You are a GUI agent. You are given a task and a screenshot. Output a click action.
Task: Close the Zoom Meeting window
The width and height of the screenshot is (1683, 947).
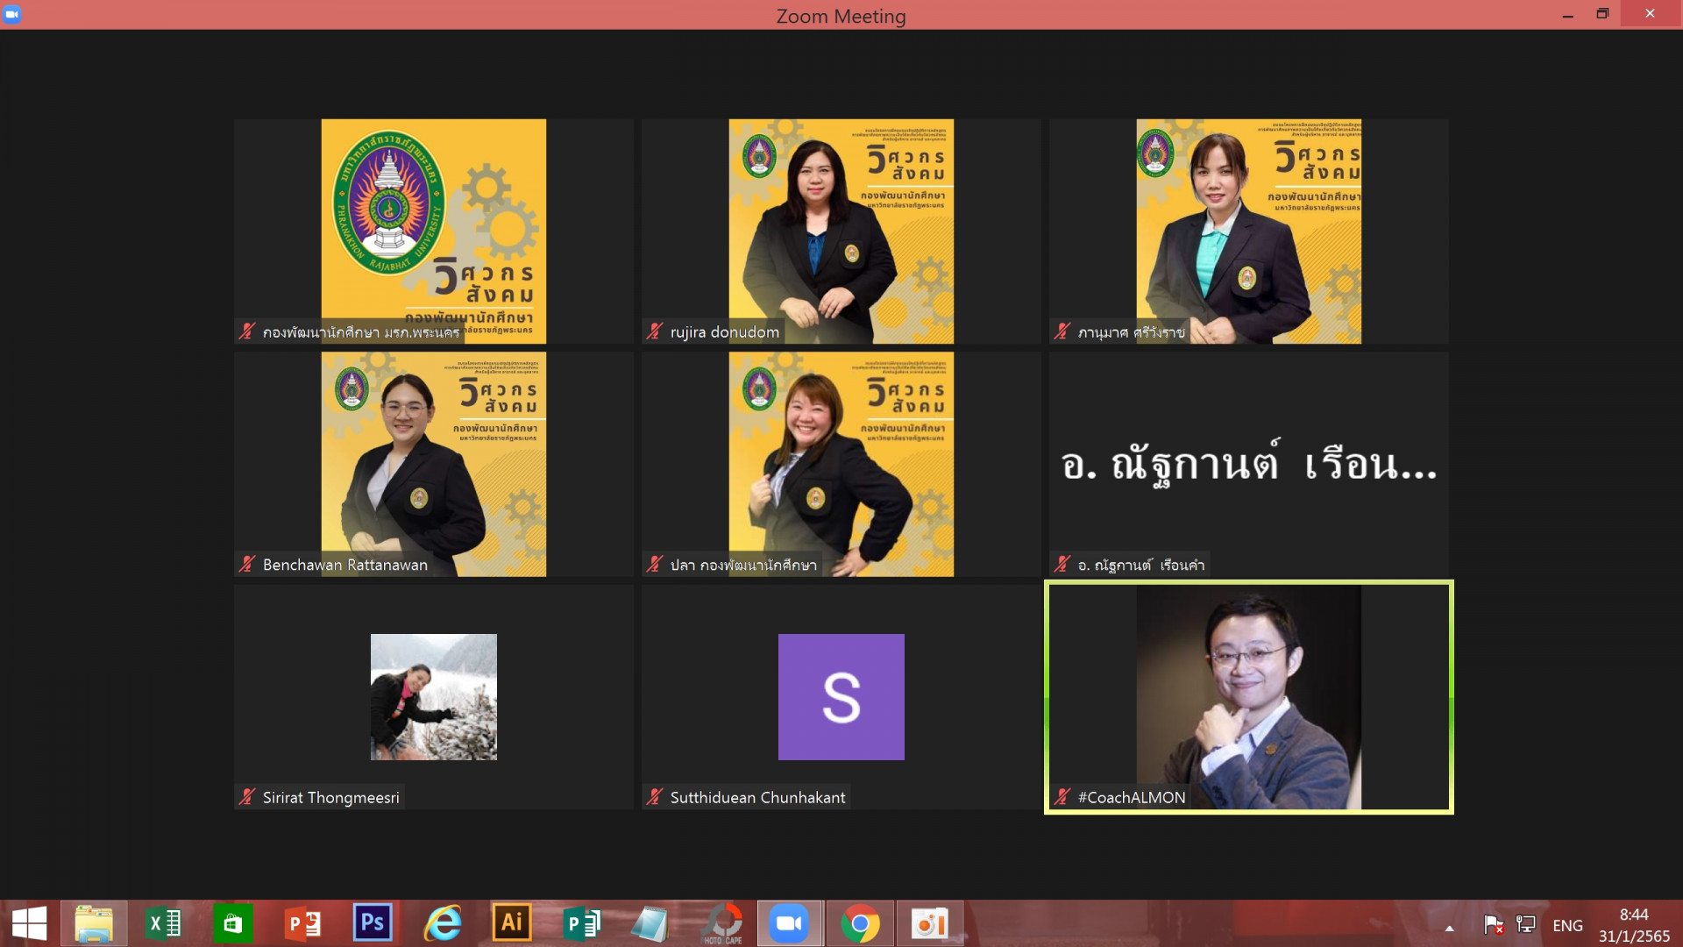tap(1650, 13)
